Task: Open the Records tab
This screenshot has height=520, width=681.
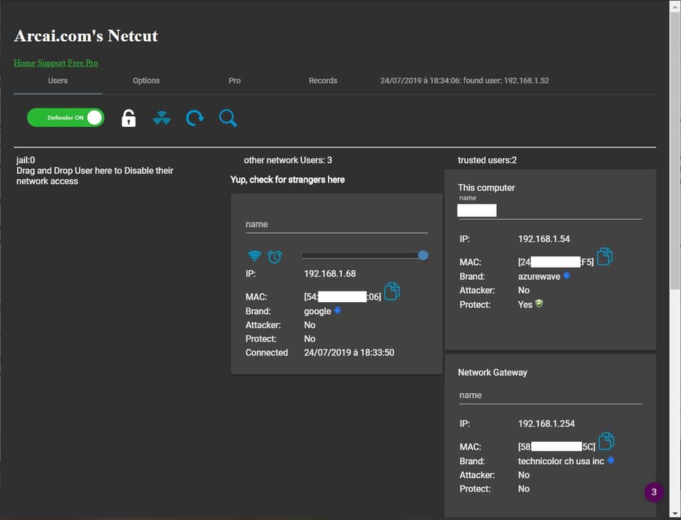Action: [x=323, y=80]
